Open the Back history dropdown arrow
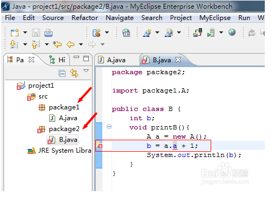This screenshot has height=202, width=274. [81, 44]
